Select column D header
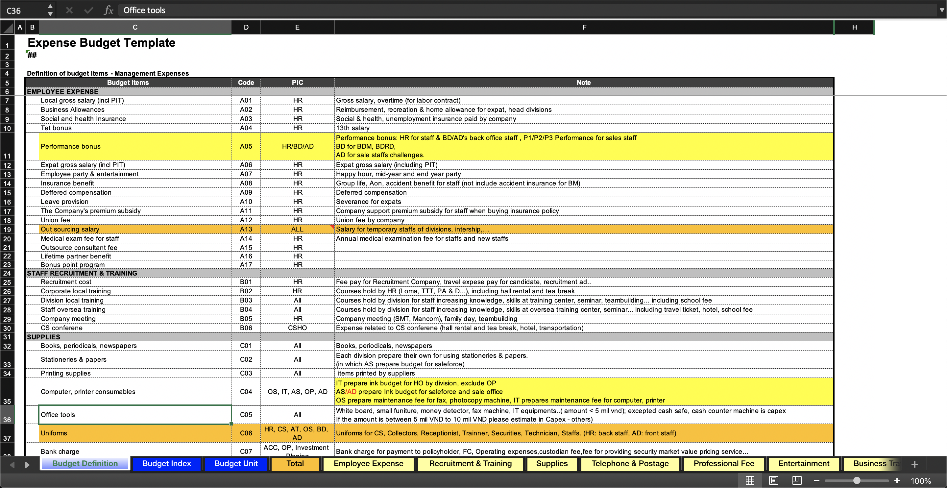This screenshot has width=947, height=488. click(x=246, y=27)
